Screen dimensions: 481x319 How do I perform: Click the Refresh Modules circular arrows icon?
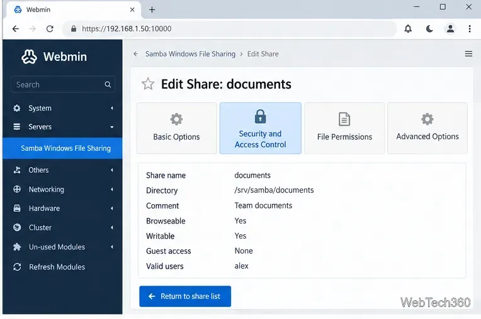pos(17,267)
